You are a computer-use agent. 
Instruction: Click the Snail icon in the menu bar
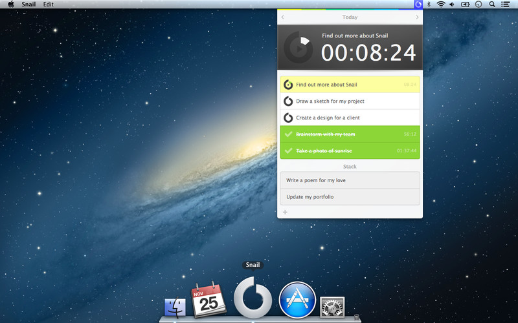418,5
